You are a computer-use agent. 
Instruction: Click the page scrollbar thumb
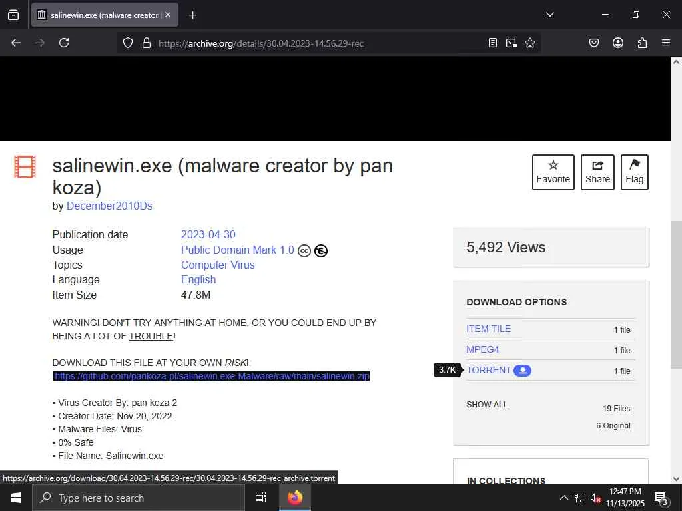click(x=677, y=293)
